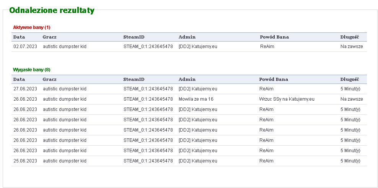
Task: Click the Gracz header in Aktywne bany table
Action: coord(49,37)
